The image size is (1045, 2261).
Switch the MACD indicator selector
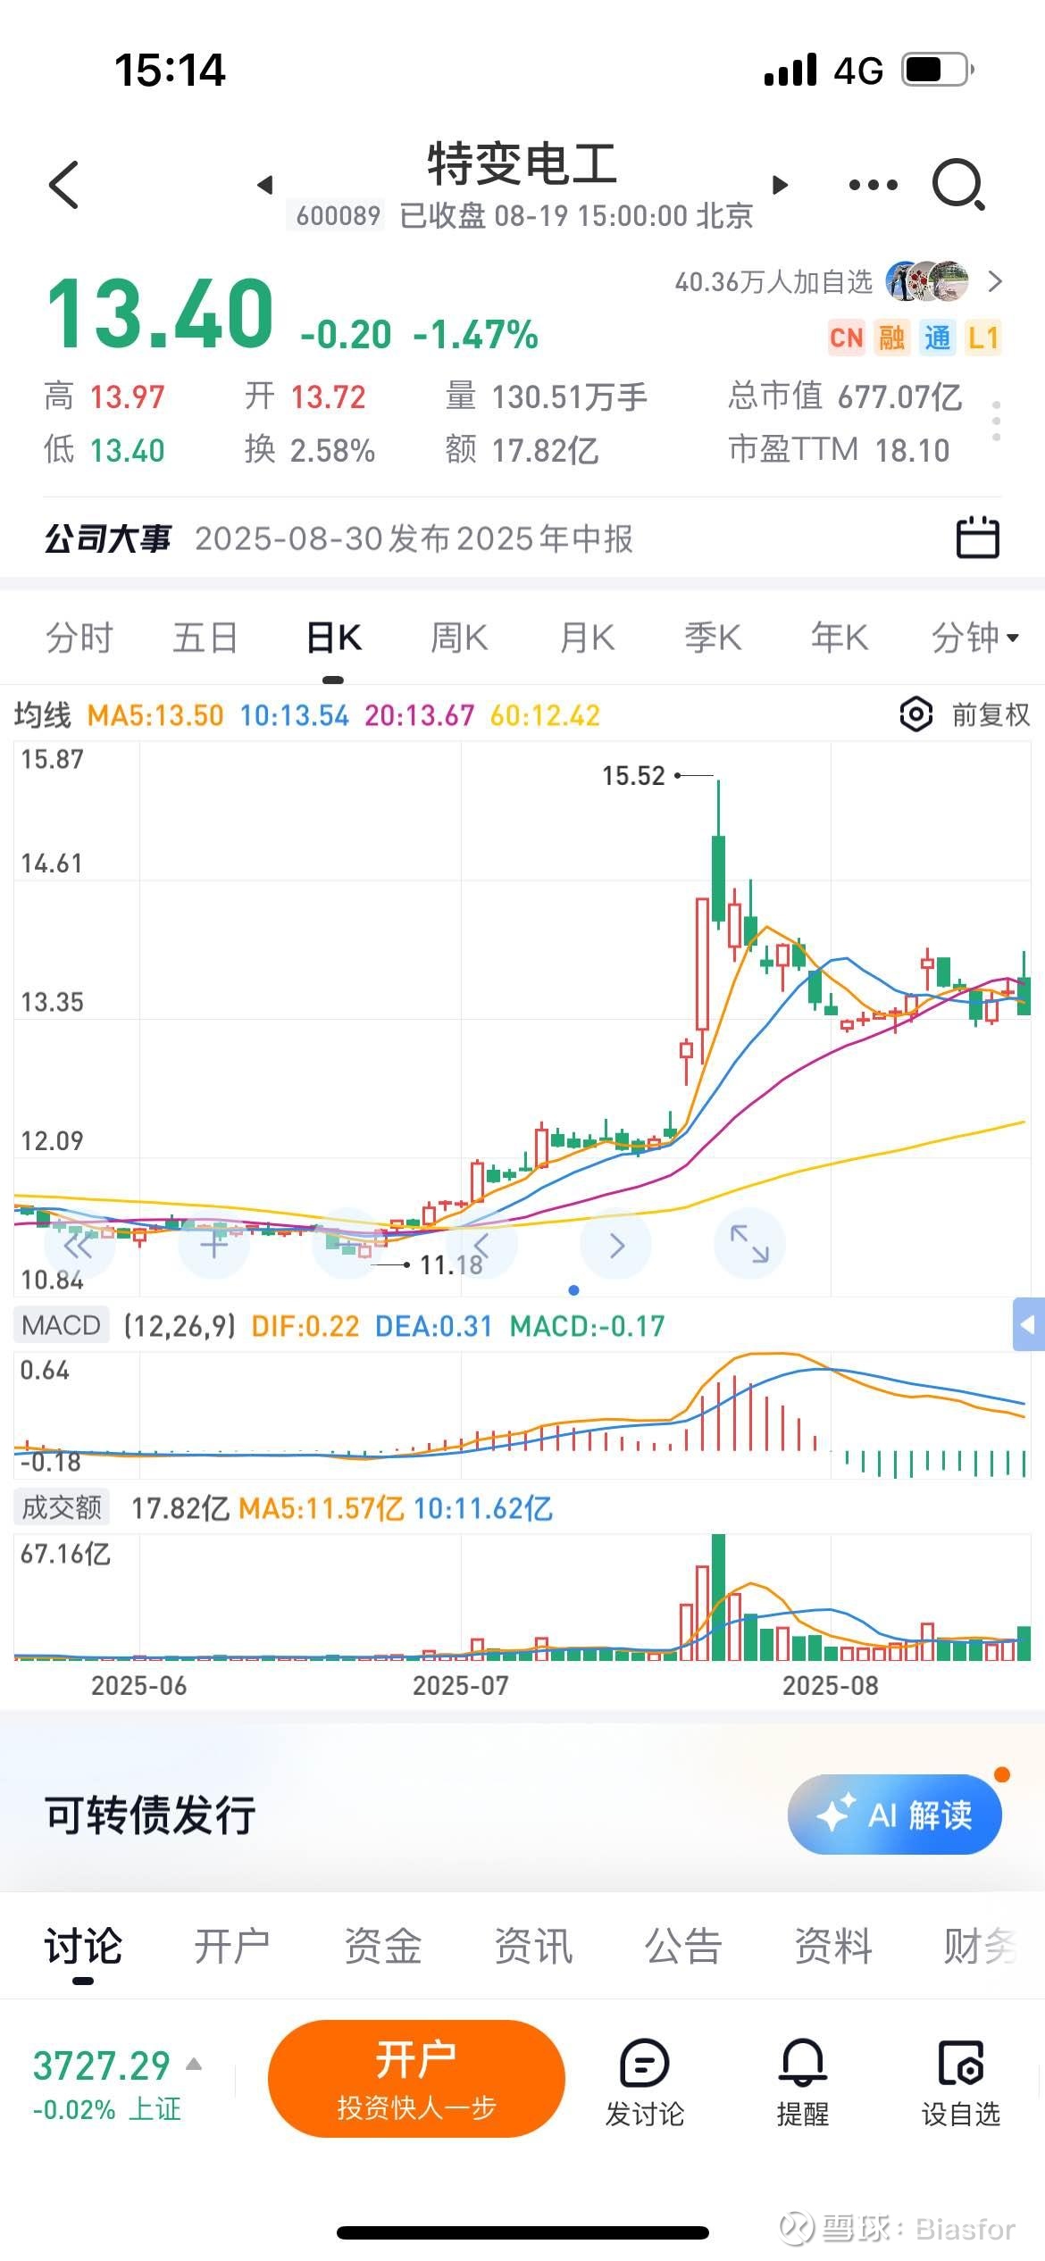(x=61, y=1325)
